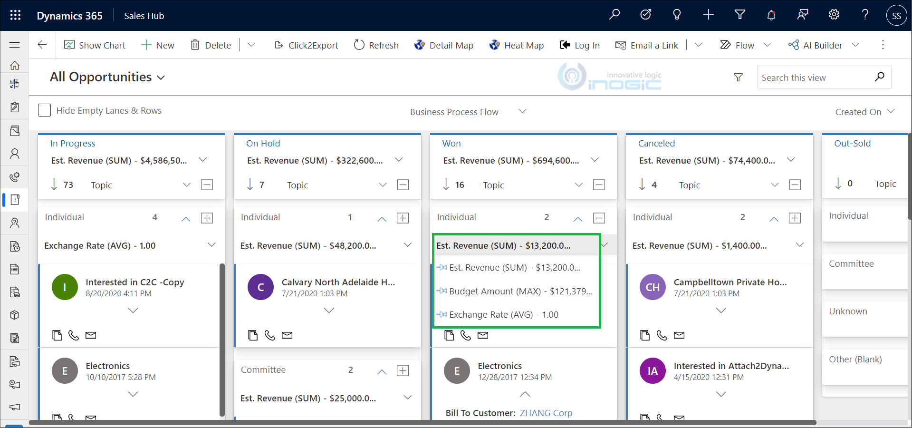Create New opportunity

click(x=158, y=45)
